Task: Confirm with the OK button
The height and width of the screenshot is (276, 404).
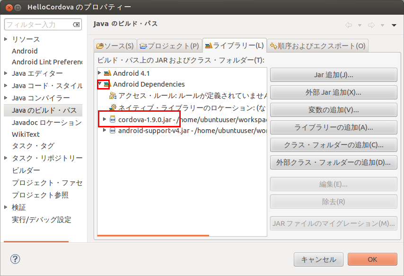Action: (372, 259)
